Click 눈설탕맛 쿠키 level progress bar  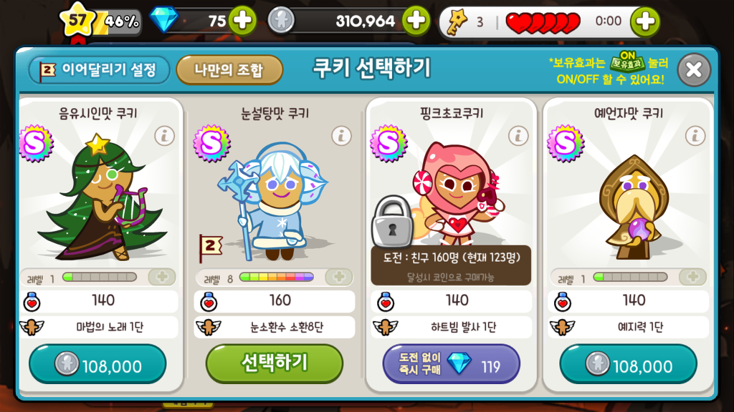click(x=276, y=278)
